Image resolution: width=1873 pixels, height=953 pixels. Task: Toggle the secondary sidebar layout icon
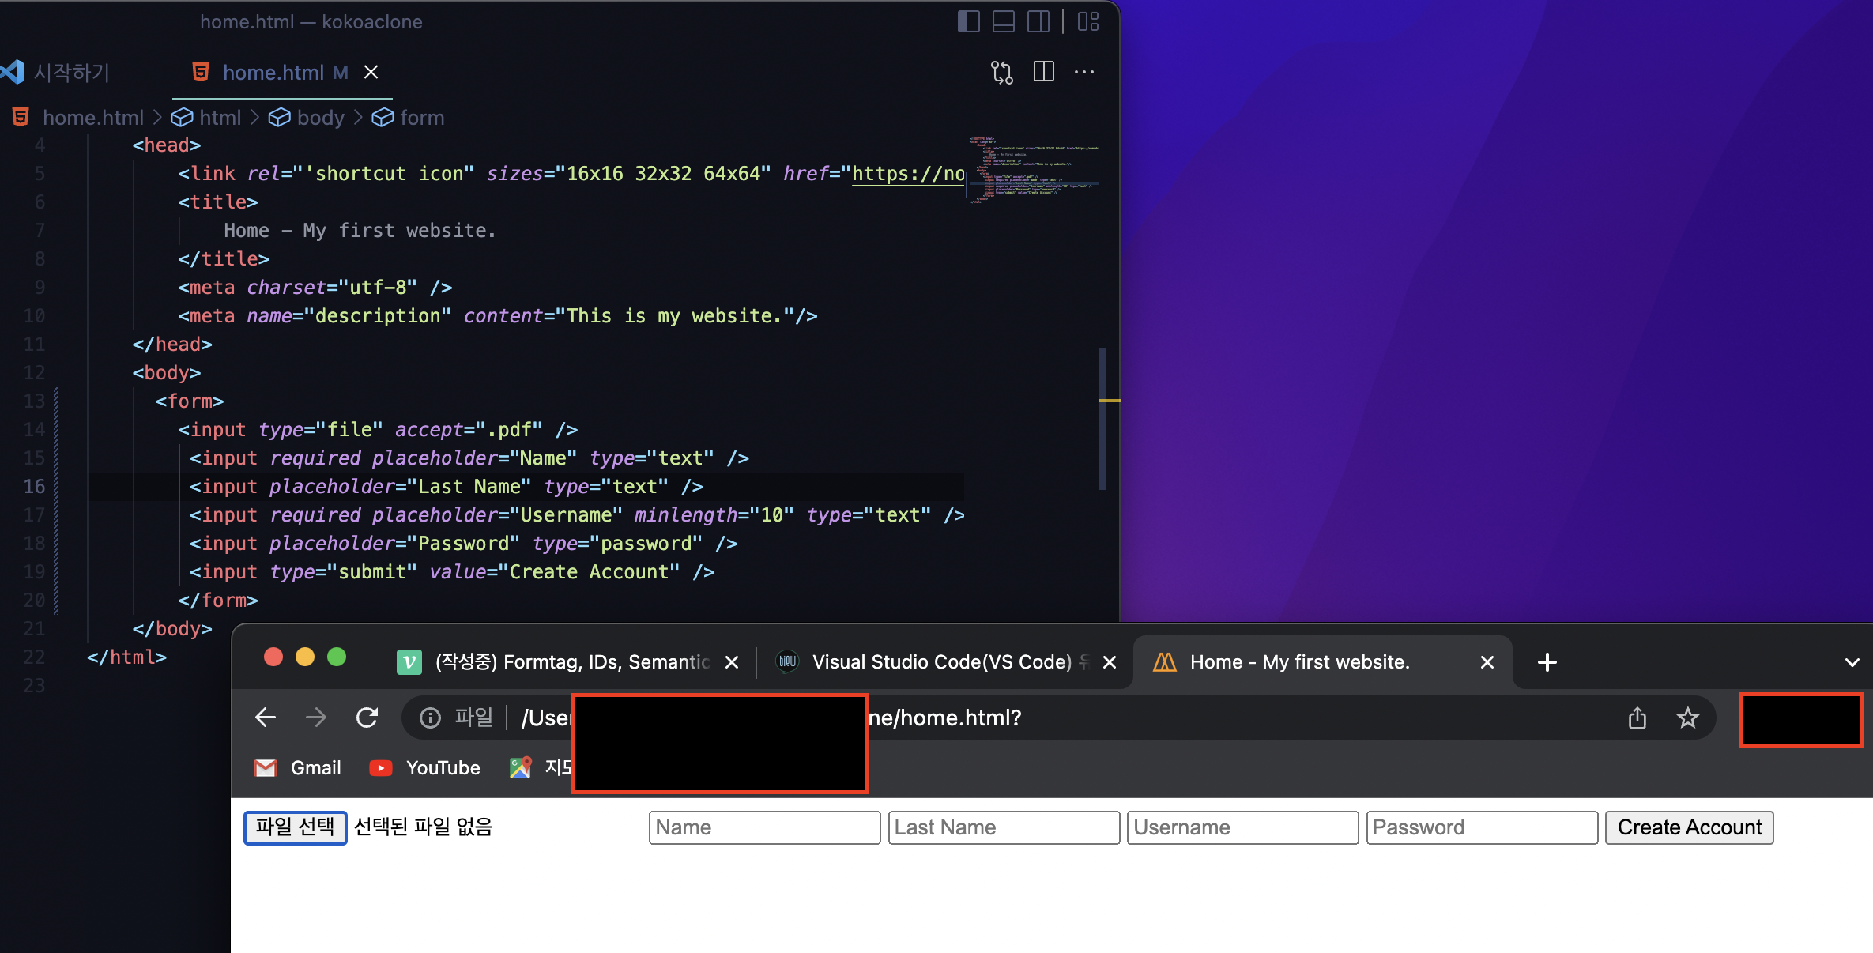1038,21
